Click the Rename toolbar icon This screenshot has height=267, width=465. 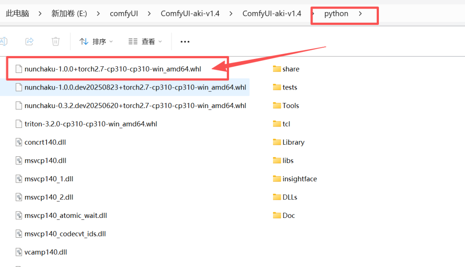pyautogui.click(x=3, y=41)
